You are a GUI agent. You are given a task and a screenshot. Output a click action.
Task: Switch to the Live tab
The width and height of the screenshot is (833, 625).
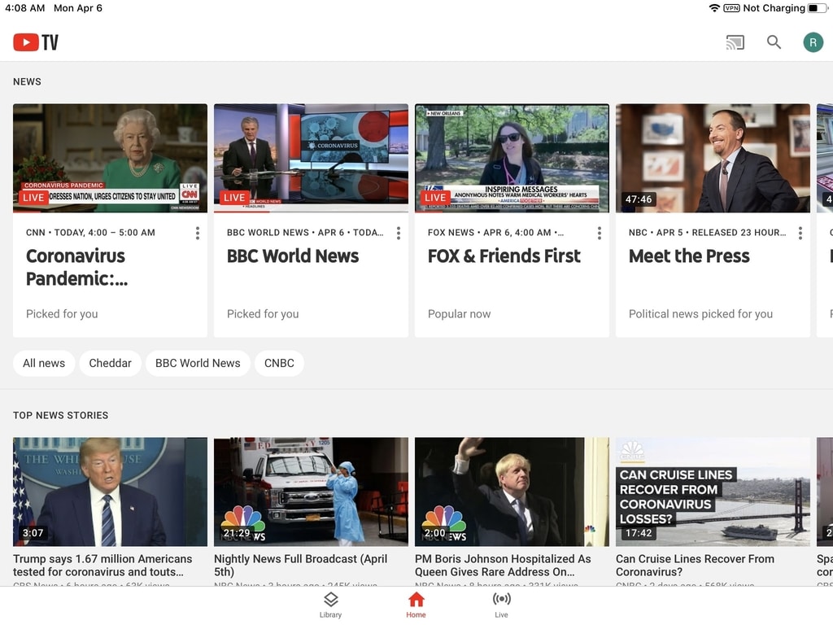501,604
